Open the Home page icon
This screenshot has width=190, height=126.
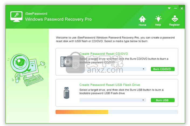(x=142, y=19)
